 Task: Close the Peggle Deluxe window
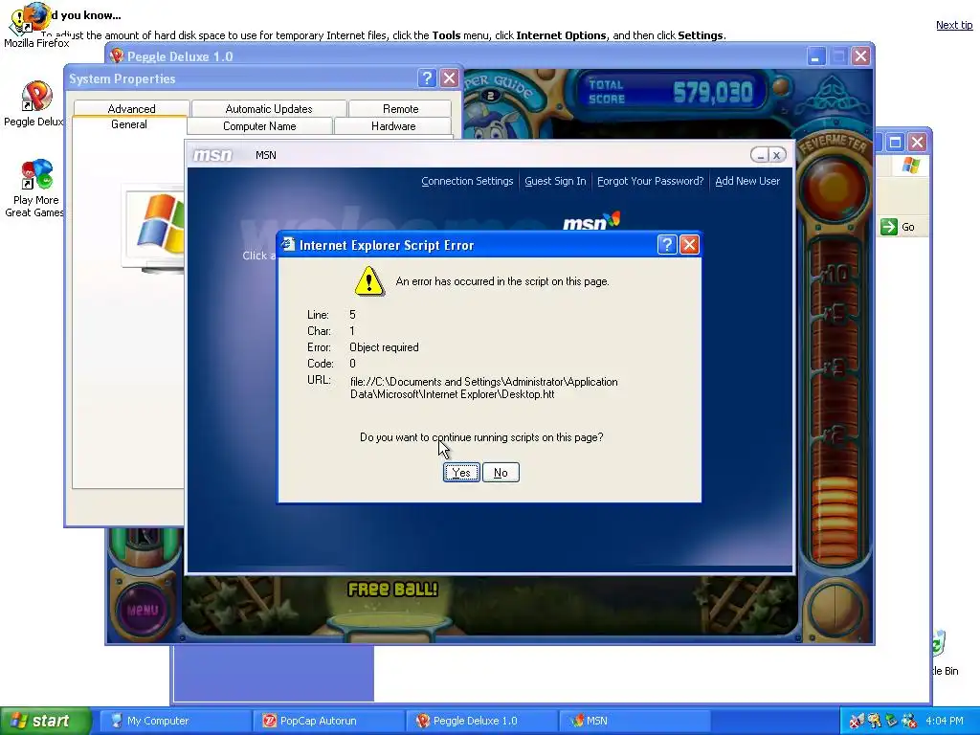click(x=860, y=56)
